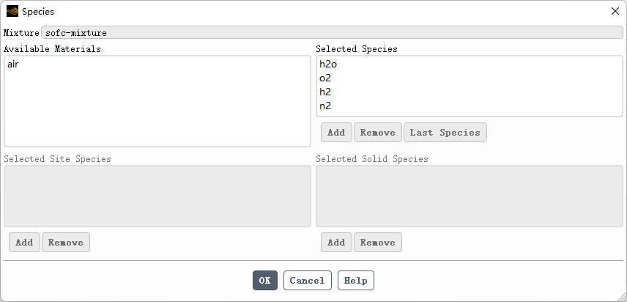Click the empty Selected Solid Species list
Image resolution: width=627 pixels, height=302 pixels.
point(469,196)
